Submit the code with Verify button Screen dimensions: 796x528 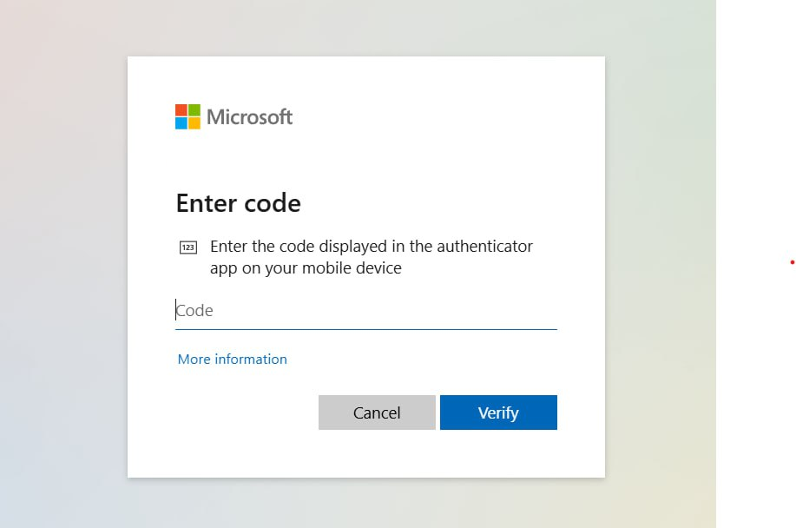point(498,412)
